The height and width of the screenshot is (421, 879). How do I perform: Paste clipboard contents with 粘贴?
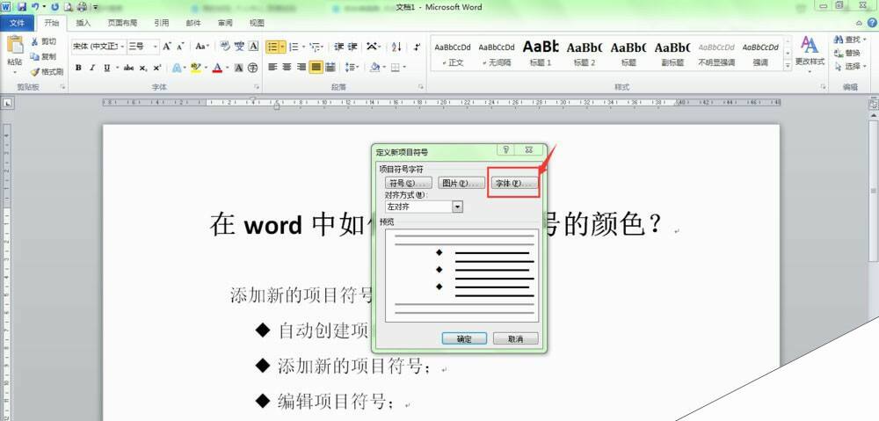[15, 55]
